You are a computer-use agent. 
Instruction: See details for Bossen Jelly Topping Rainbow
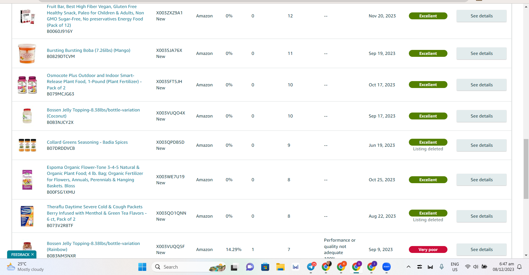click(481, 250)
